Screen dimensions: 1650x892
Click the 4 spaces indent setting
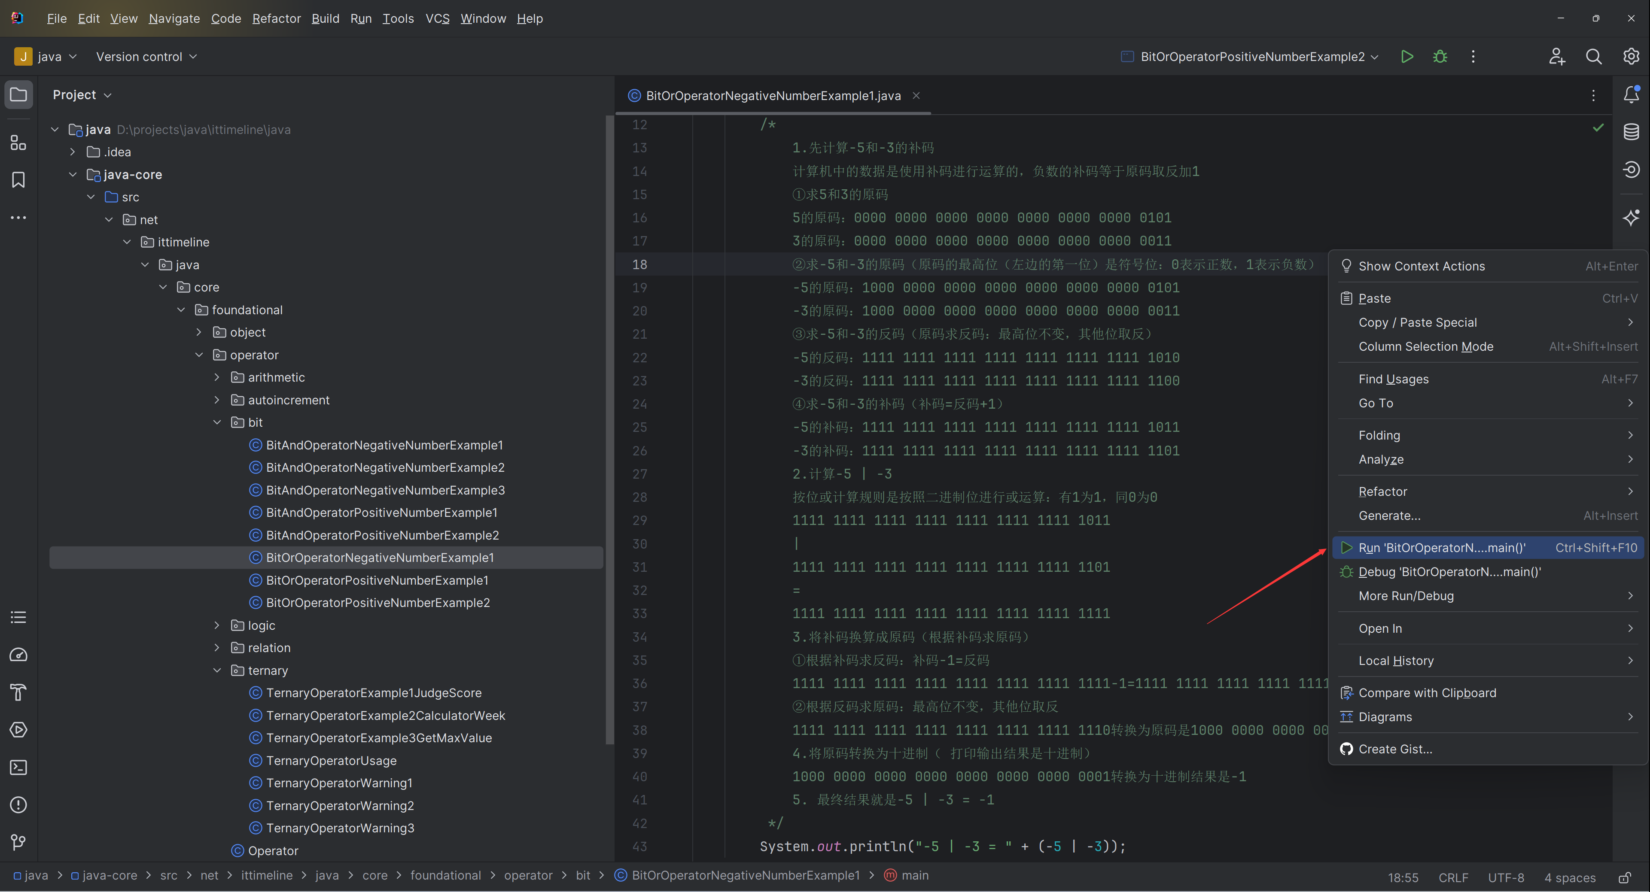point(1569,877)
